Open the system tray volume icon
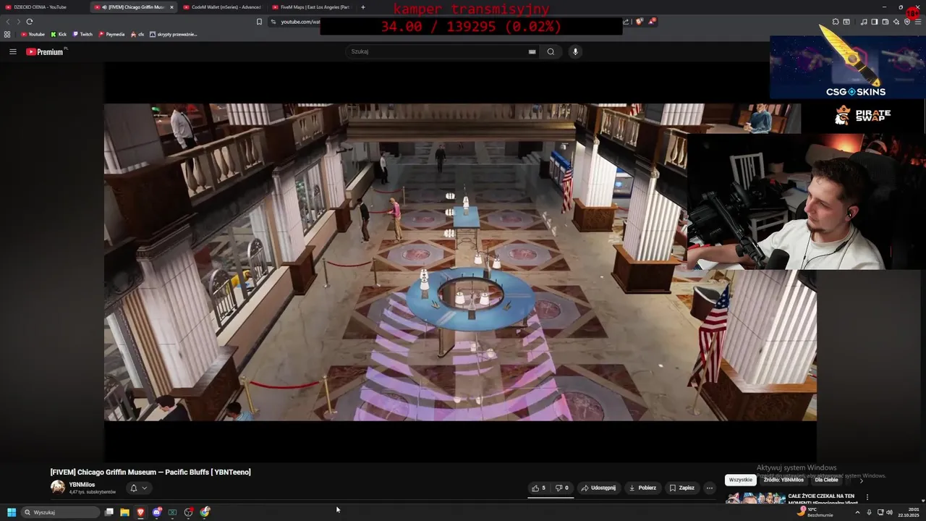 (890, 512)
